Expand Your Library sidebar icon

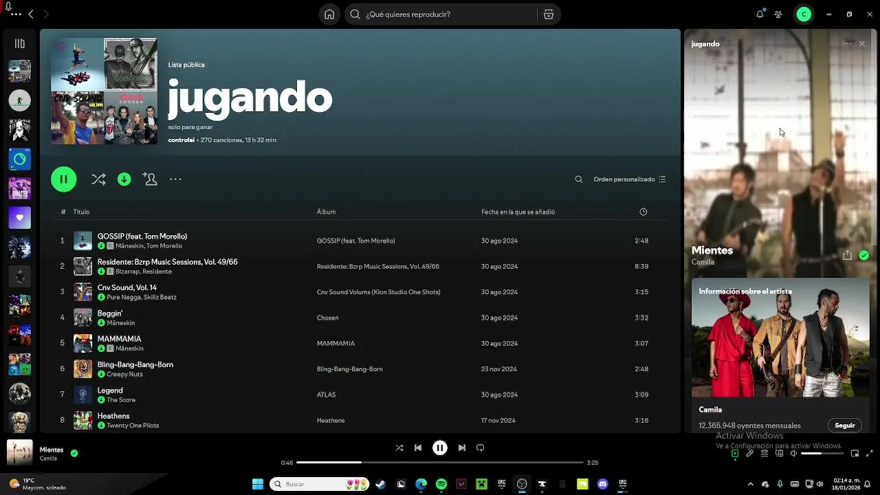pyautogui.click(x=19, y=43)
